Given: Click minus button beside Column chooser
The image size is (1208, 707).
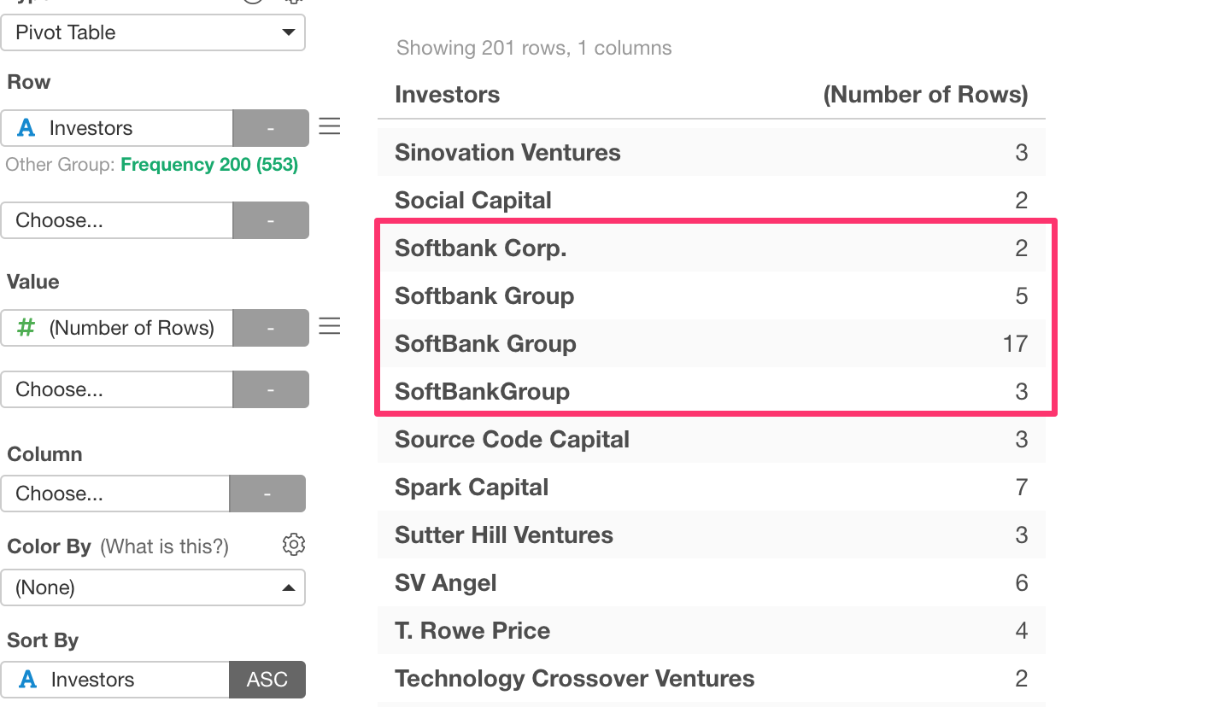Looking at the screenshot, I should pyautogui.click(x=267, y=494).
